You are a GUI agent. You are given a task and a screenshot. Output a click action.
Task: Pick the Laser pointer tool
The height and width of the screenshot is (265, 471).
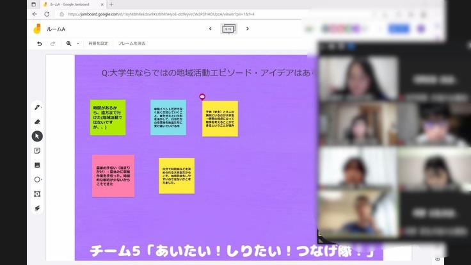[x=37, y=208]
